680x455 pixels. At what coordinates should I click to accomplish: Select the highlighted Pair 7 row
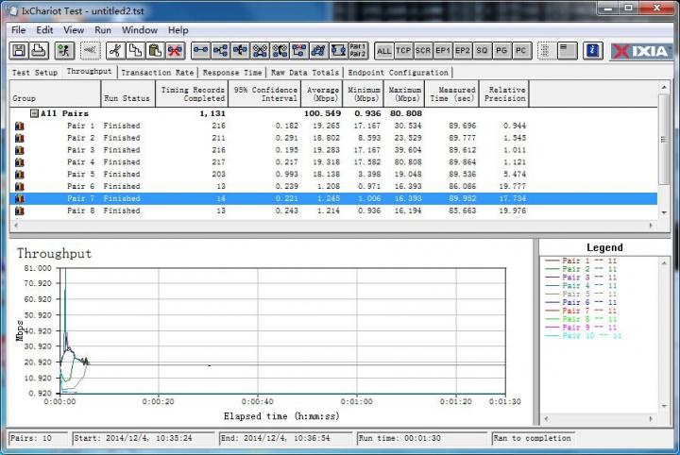[x=333, y=198]
